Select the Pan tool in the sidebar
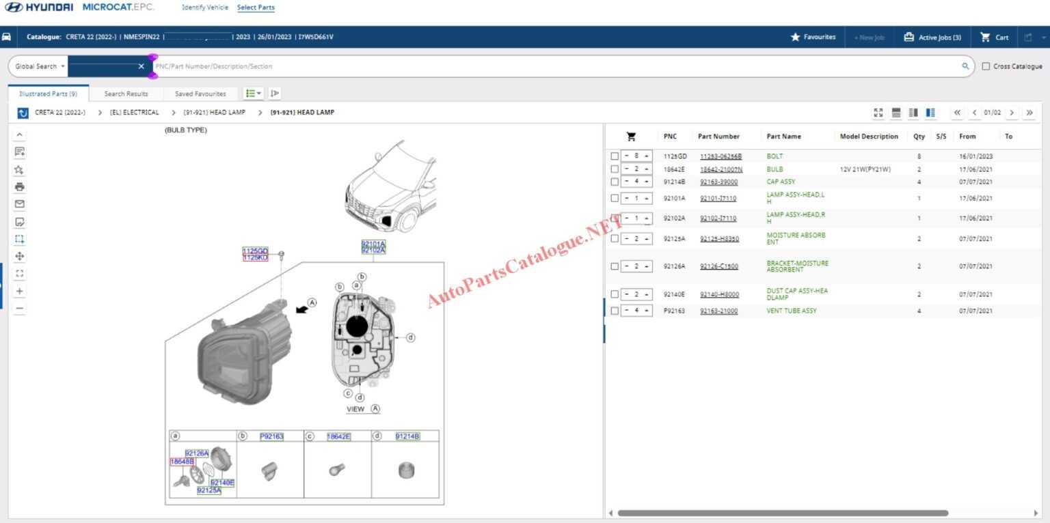This screenshot has height=523, width=1050. 19,256
